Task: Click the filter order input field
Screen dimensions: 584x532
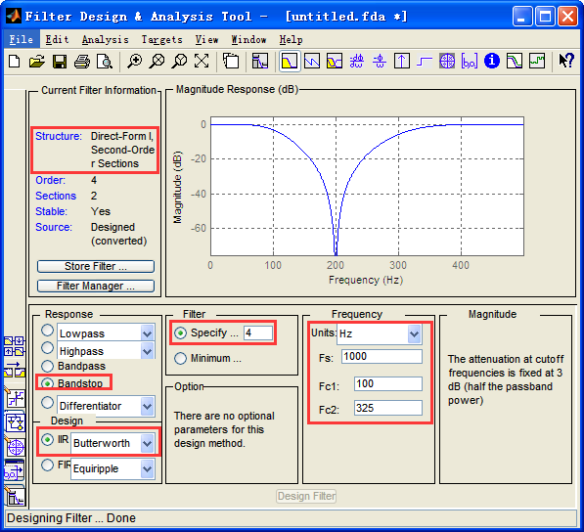Action: point(257,332)
